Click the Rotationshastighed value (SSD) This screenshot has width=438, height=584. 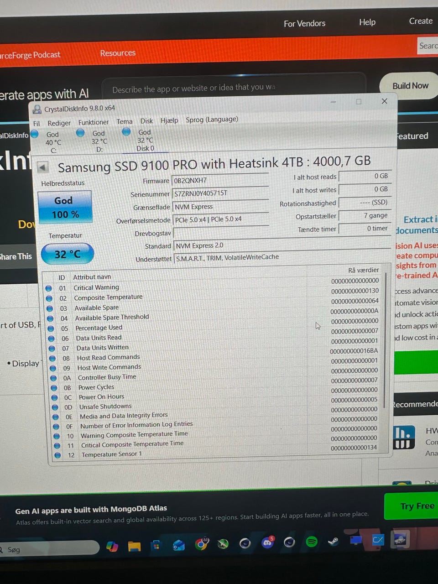point(365,203)
